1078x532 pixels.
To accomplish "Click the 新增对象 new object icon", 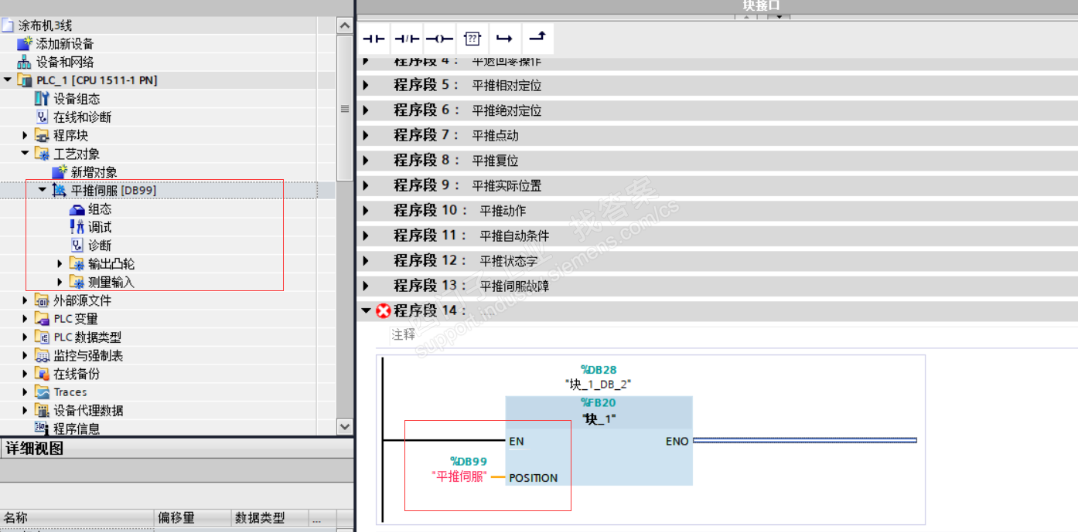I will tap(60, 172).
